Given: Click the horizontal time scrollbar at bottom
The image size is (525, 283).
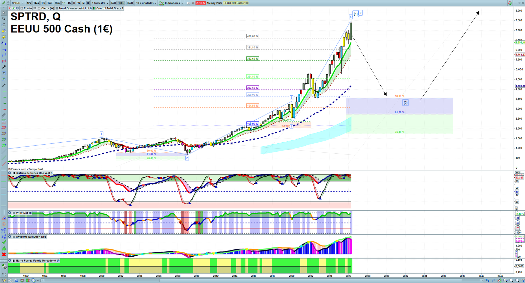Looking at the screenshot, I should 262,280.
